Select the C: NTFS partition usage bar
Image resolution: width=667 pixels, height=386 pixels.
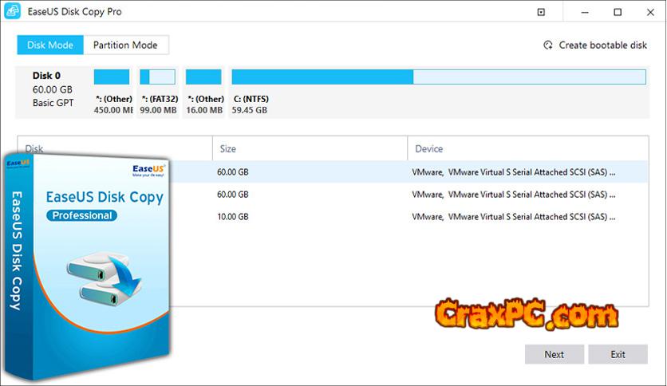point(438,77)
